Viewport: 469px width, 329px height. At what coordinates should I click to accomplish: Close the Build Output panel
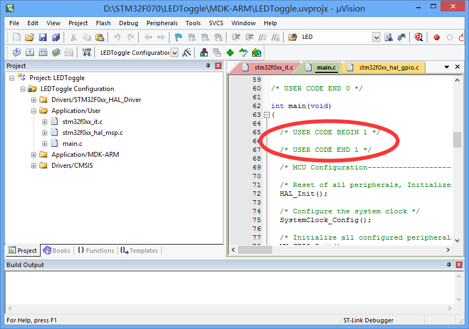(x=459, y=265)
